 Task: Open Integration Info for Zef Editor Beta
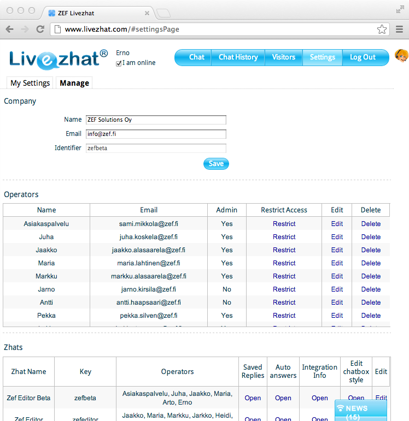[319, 398]
